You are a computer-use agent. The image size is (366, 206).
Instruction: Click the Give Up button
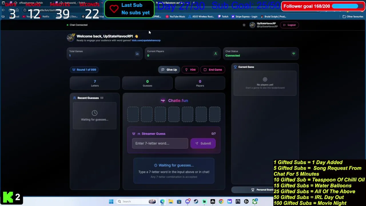(x=169, y=70)
